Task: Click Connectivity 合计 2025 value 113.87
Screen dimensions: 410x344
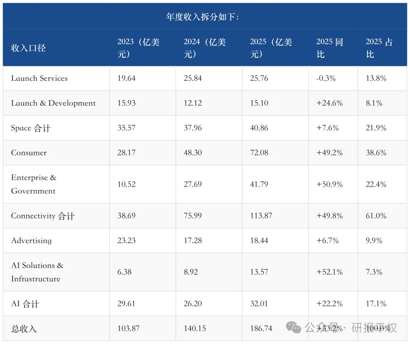Action: (261, 215)
